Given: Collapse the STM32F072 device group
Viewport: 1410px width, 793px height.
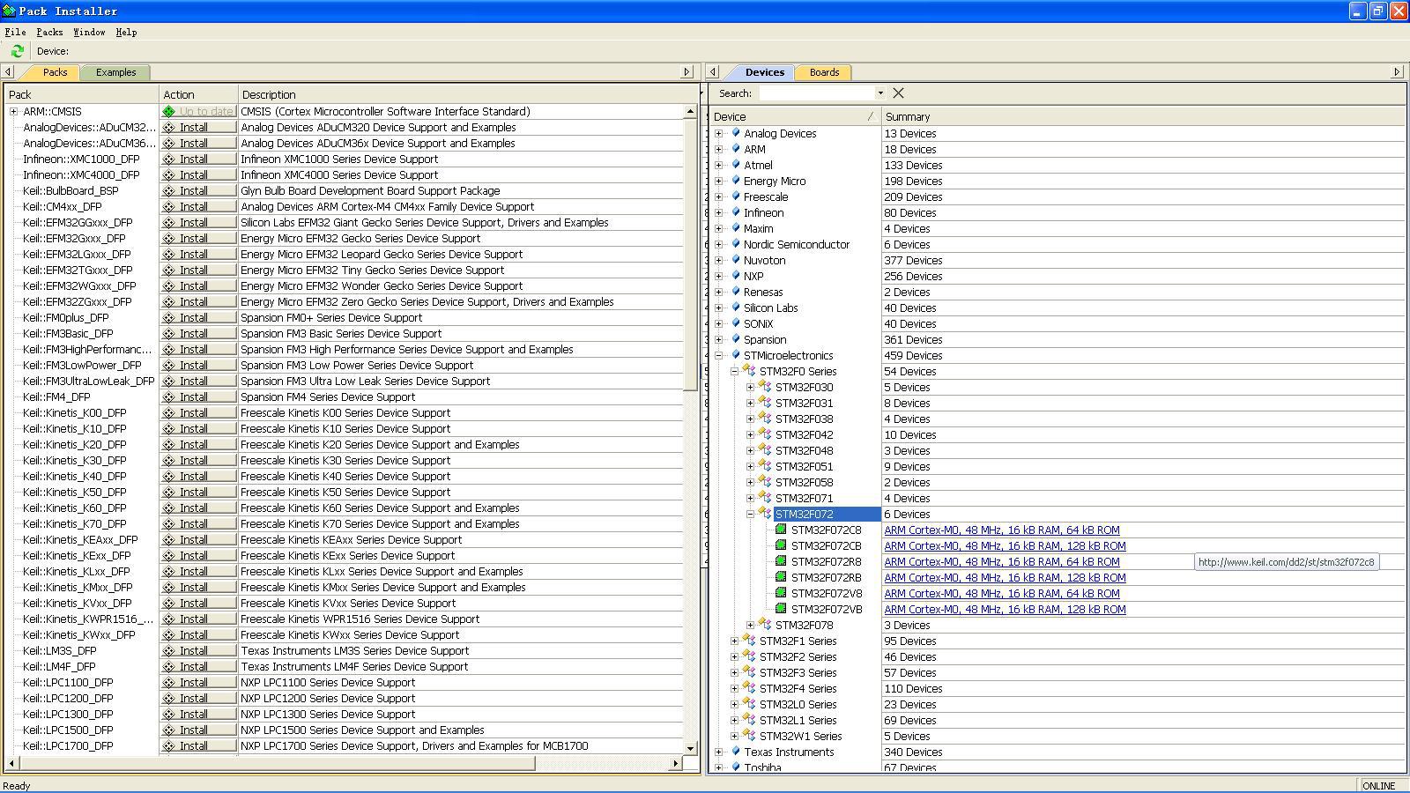Looking at the screenshot, I should tap(750, 514).
